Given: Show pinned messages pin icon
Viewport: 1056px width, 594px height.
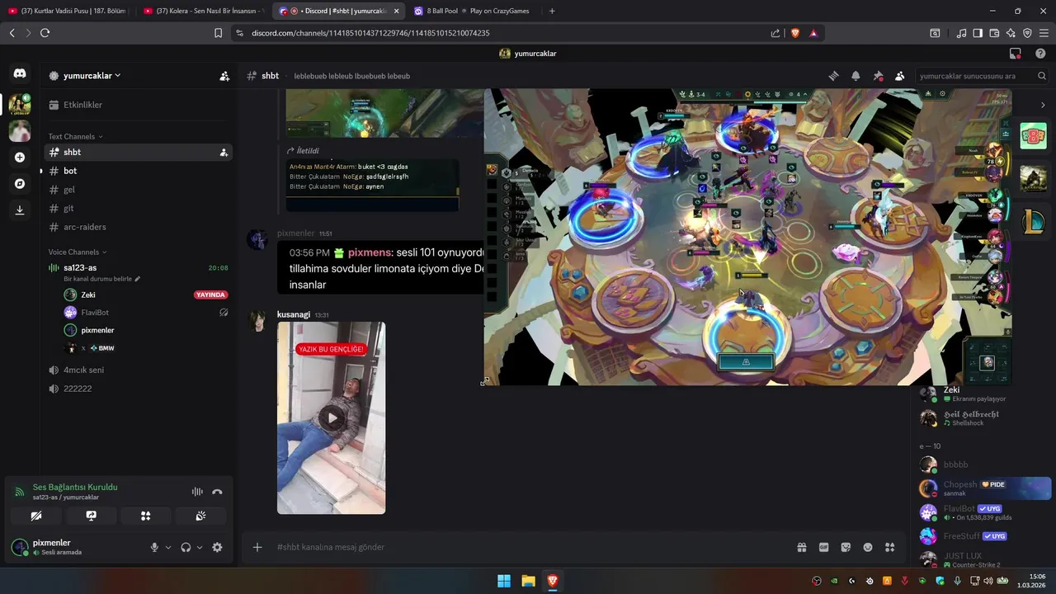Looking at the screenshot, I should point(878,76).
